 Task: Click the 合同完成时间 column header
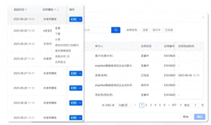[x=186, y=46]
